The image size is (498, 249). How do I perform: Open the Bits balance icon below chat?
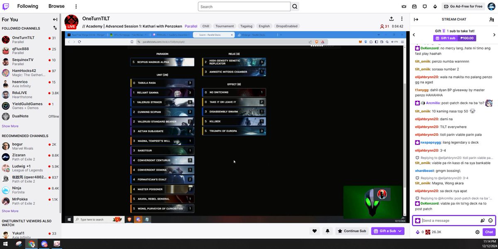417,232
